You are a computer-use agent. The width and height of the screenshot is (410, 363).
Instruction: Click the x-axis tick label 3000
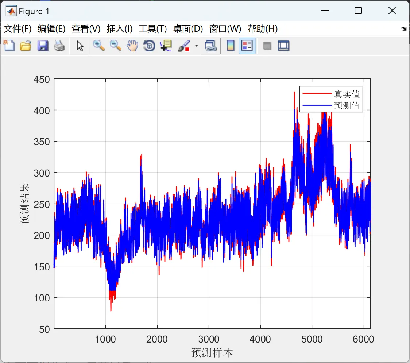(x=209, y=339)
